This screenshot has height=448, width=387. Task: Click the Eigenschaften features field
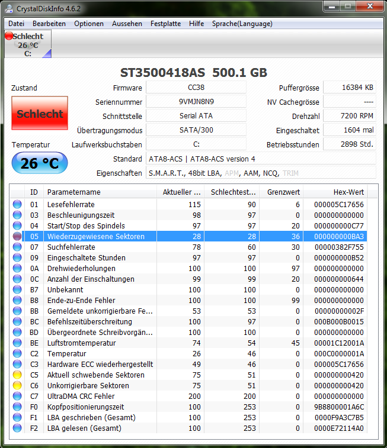click(x=261, y=173)
